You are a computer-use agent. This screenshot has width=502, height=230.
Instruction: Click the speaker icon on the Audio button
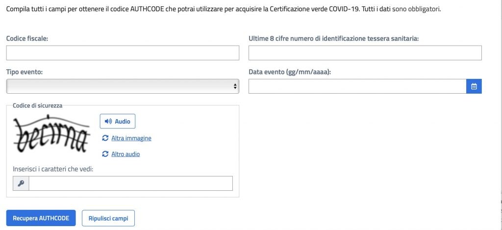(x=108, y=122)
